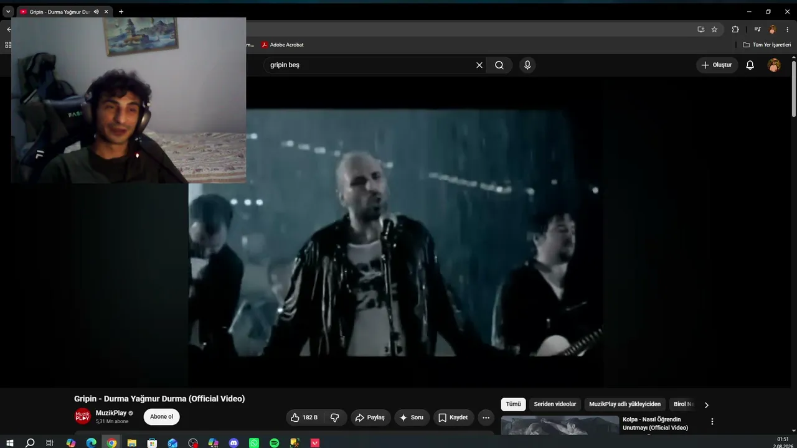Open Spotify from the taskbar
797x448 pixels.
275,443
